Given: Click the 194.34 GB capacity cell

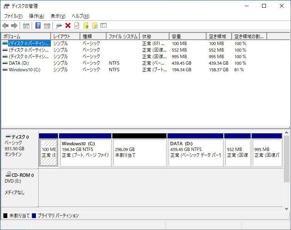Looking at the screenshot, I should pos(181,70).
